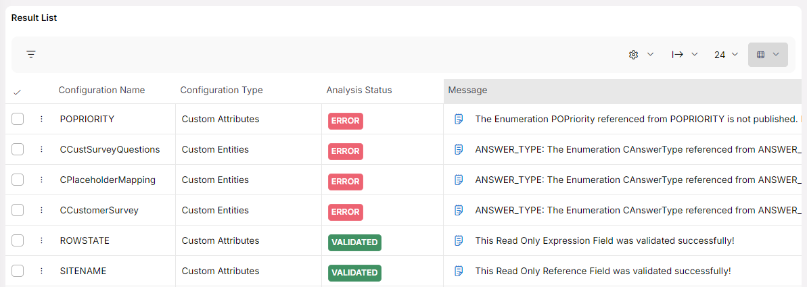
Task: Click the table view grid icon
Action: tap(761, 55)
